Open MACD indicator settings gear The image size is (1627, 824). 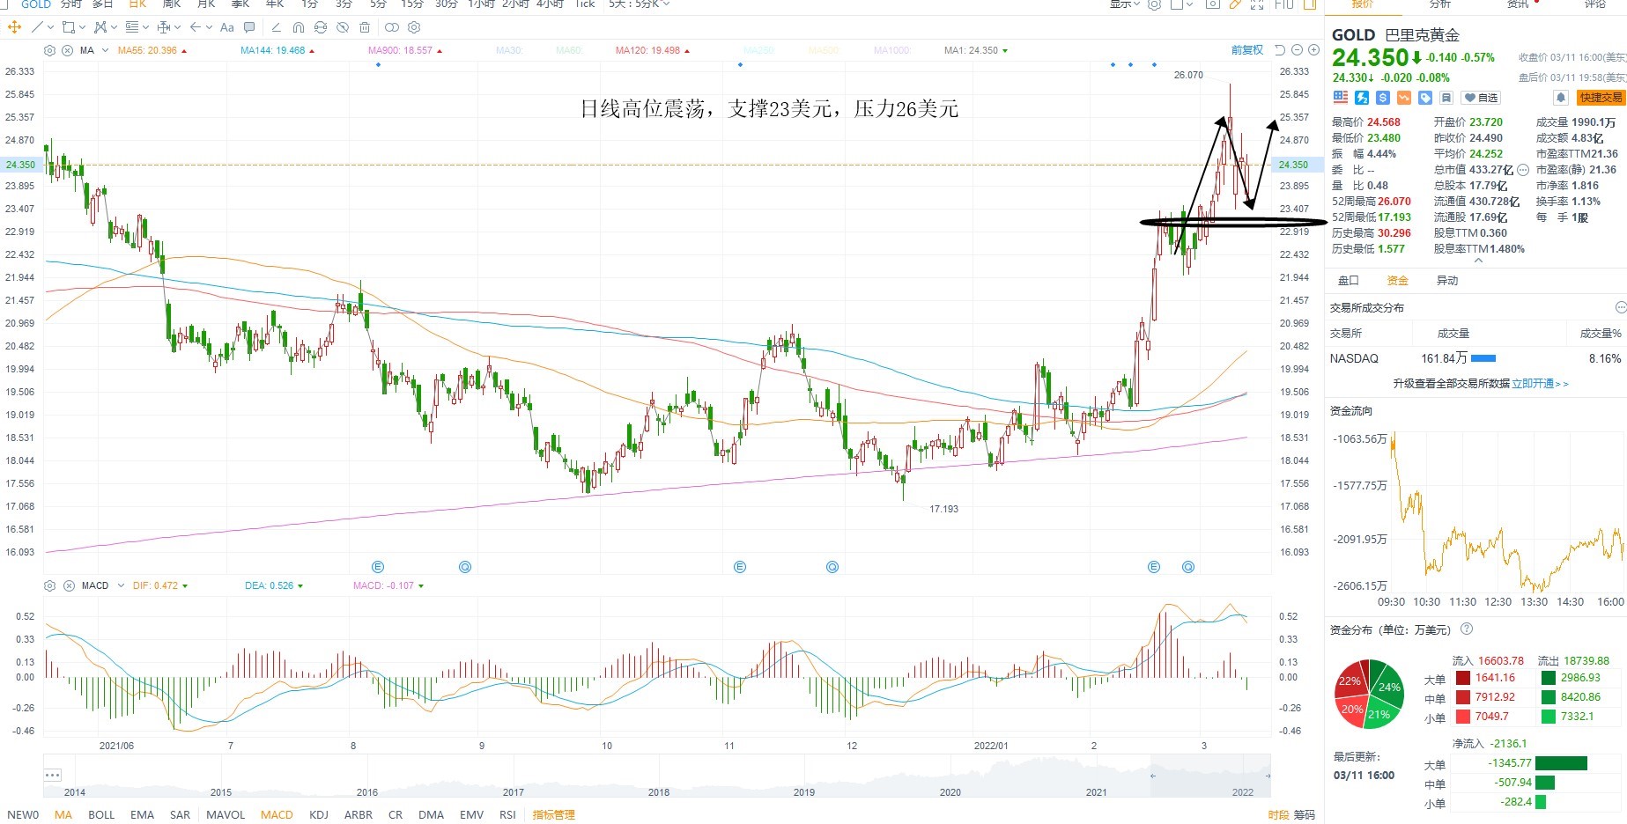[49, 585]
